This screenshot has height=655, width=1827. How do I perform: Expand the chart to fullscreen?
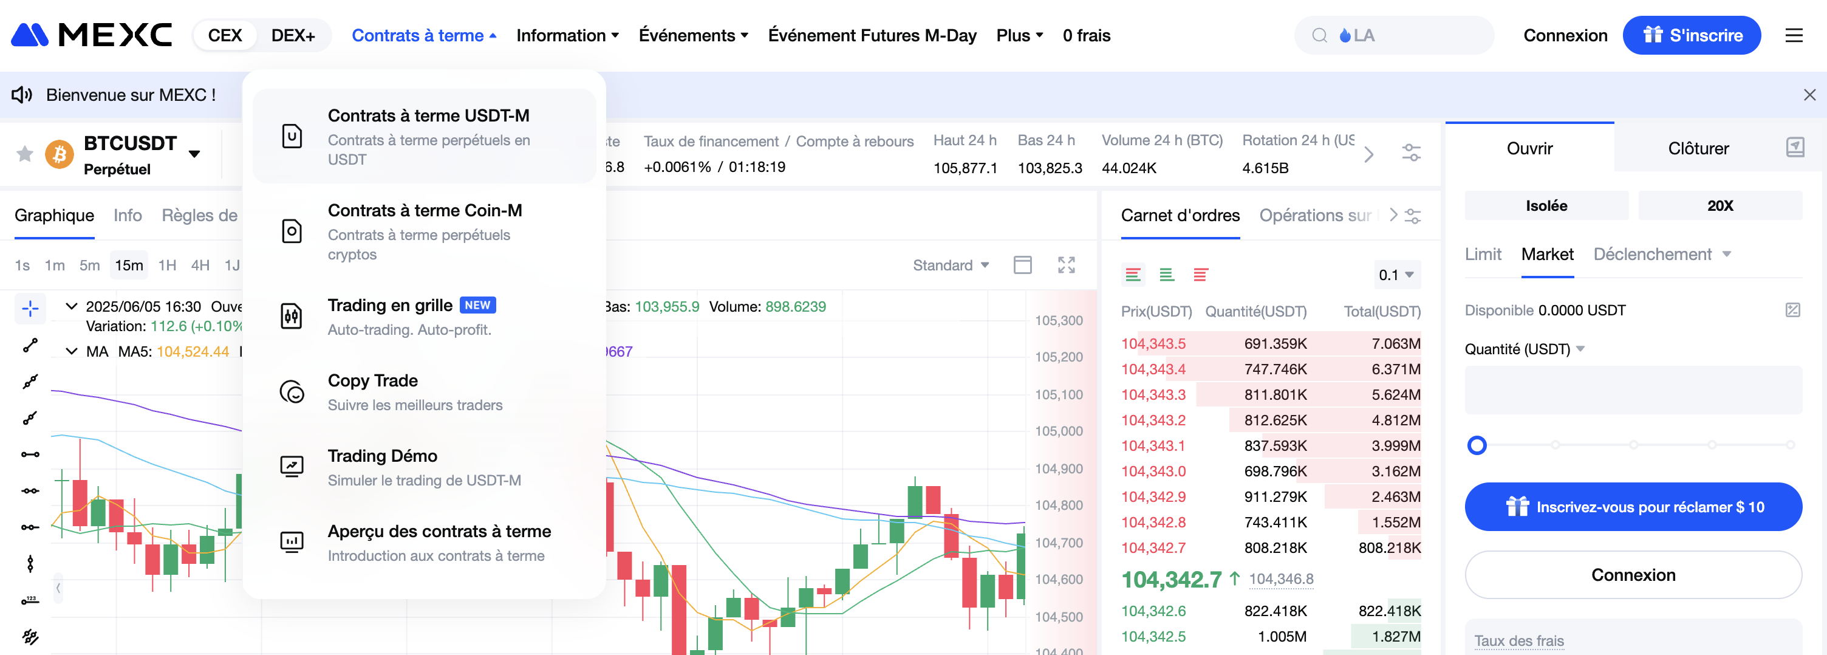(x=1066, y=265)
